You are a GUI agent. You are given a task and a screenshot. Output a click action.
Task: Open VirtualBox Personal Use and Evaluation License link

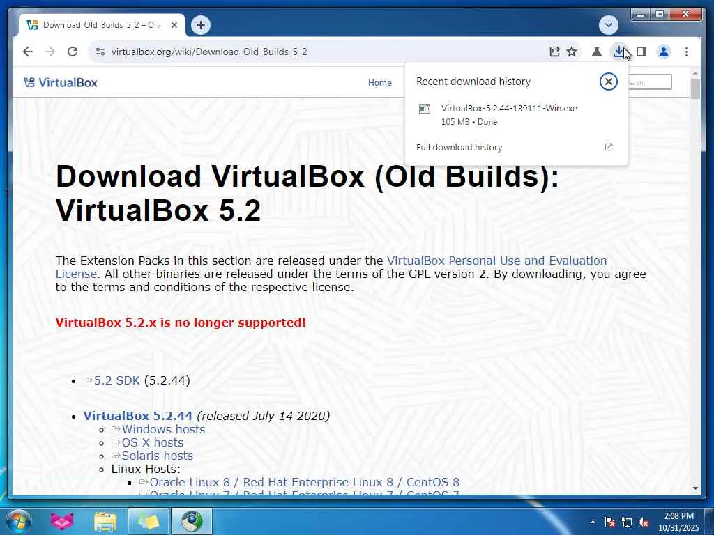pyautogui.click(x=331, y=267)
